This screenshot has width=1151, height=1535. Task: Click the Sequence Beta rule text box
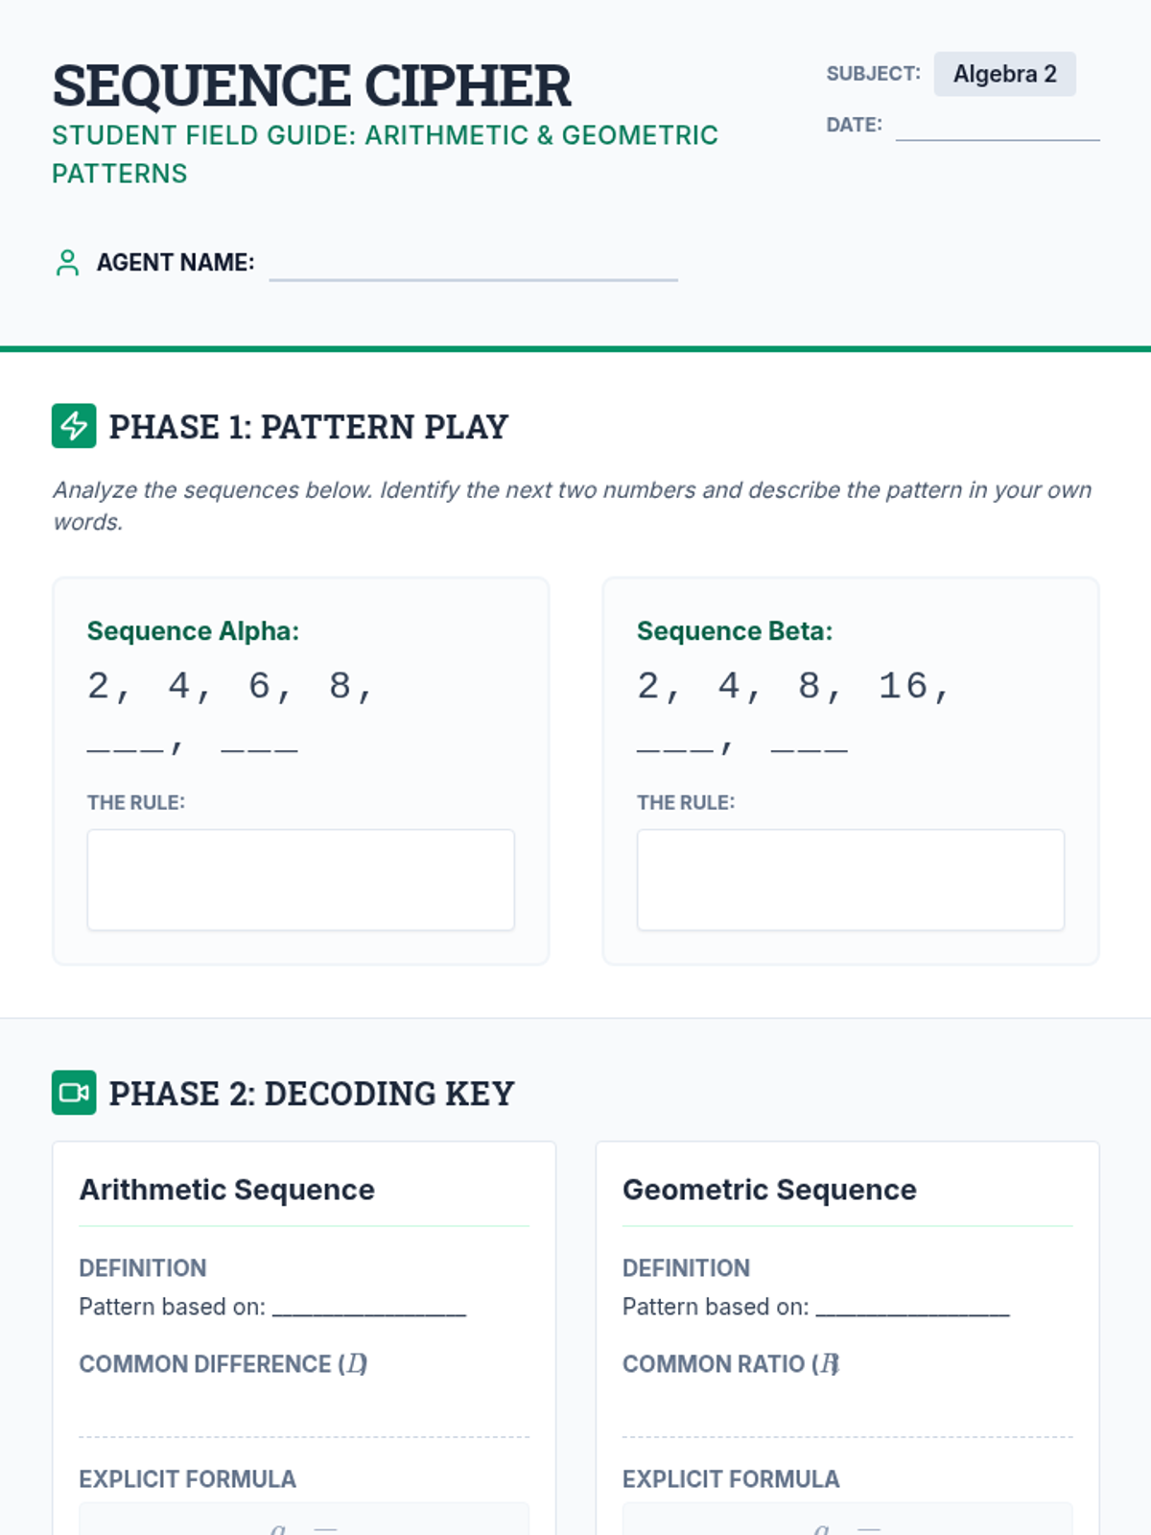[851, 880]
